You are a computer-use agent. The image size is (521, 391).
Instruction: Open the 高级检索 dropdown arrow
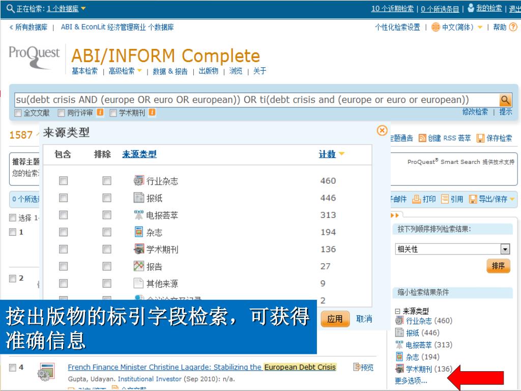click(139, 70)
